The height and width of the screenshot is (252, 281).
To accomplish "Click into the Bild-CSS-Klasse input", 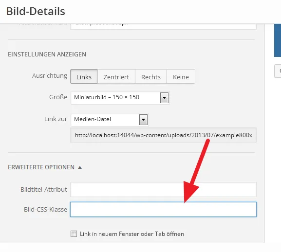I will point(163,209).
